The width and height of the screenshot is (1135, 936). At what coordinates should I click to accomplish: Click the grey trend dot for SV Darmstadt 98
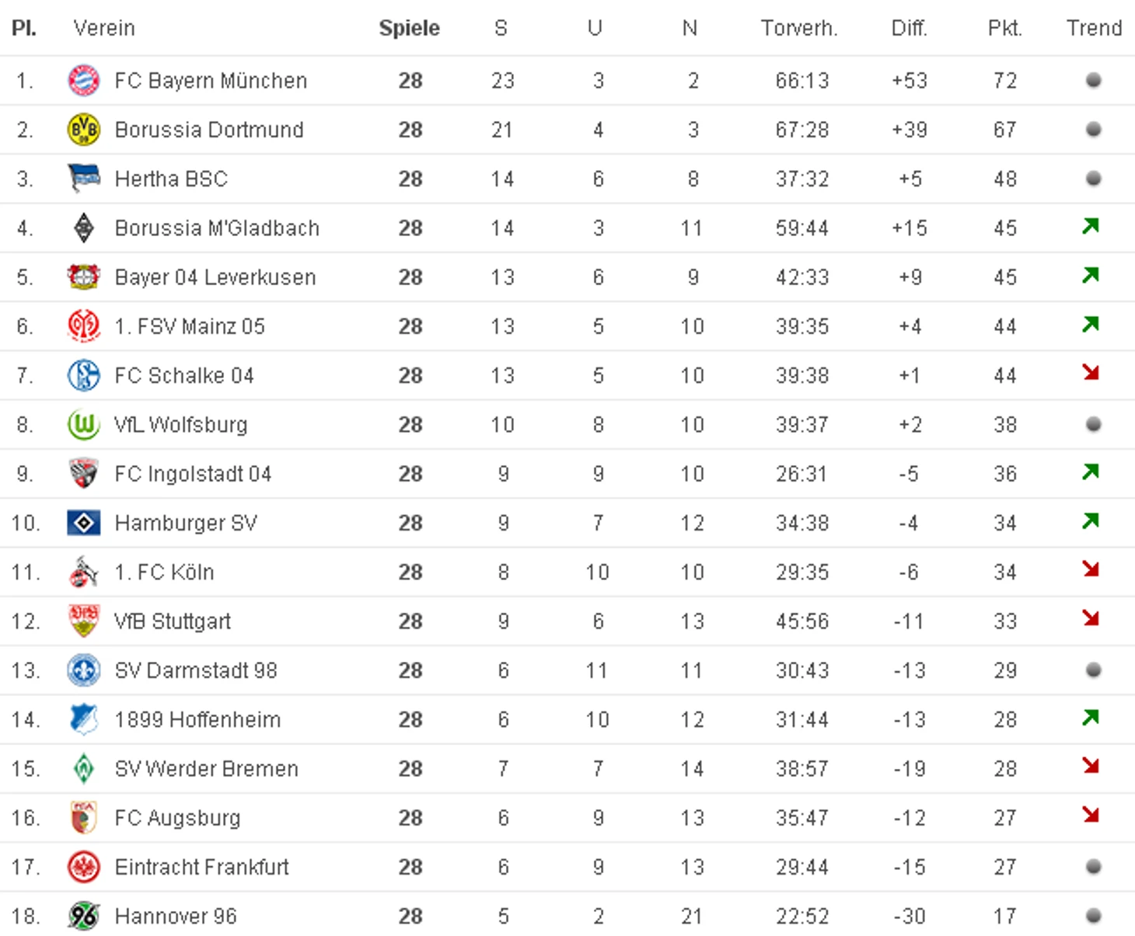(x=1093, y=670)
